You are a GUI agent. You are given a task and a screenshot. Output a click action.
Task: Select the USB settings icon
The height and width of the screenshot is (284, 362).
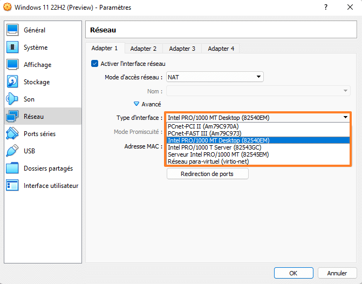[x=13, y=151]
